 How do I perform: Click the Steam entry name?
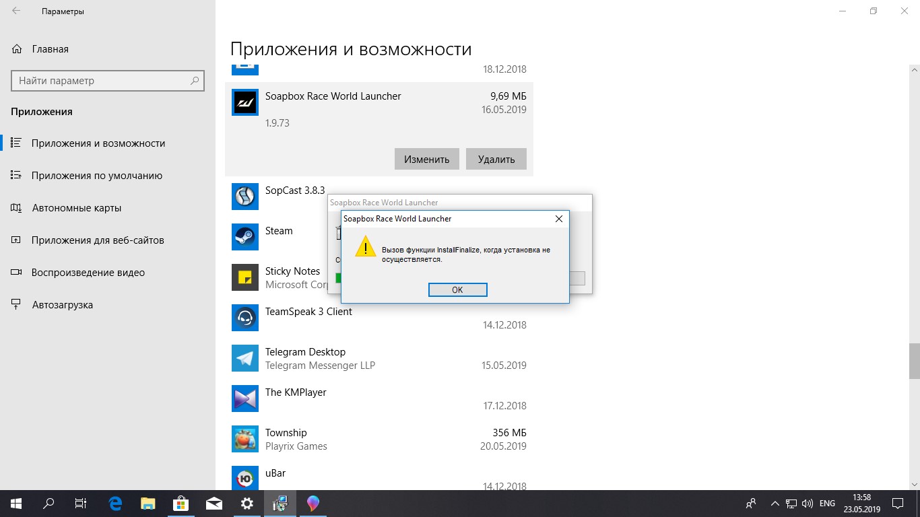click(279, 231)
